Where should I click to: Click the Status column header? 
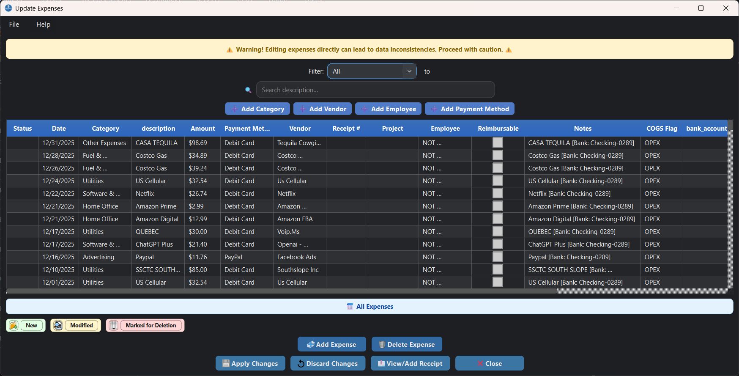[22, 128]
